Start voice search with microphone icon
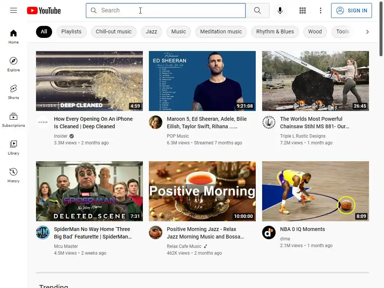 tap(280, 10)
